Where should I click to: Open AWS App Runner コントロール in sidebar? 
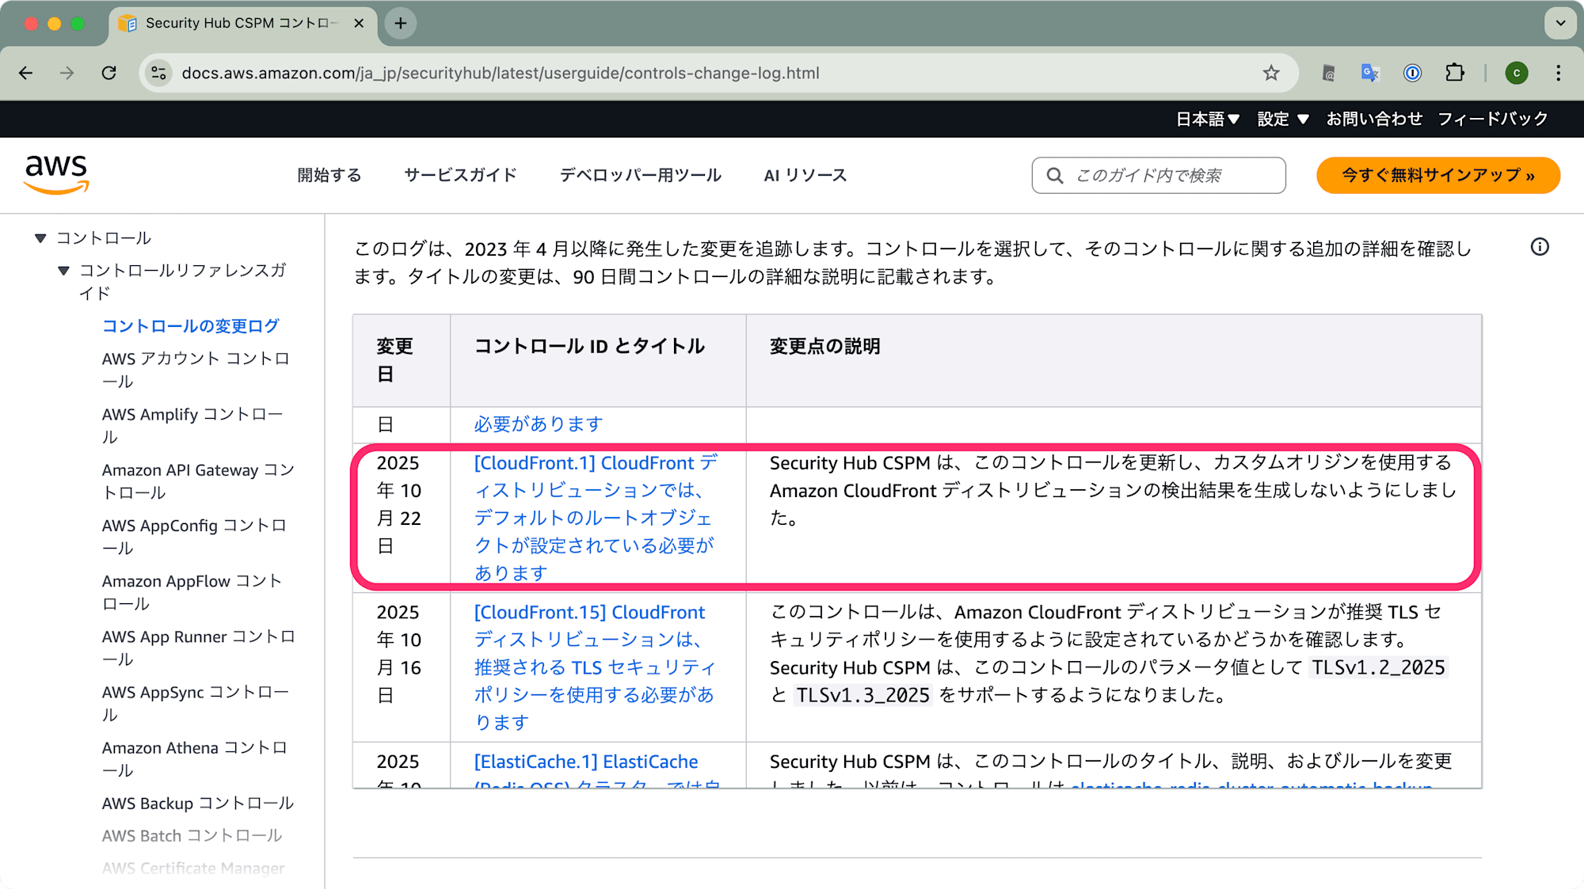click(x=199, y=648)
